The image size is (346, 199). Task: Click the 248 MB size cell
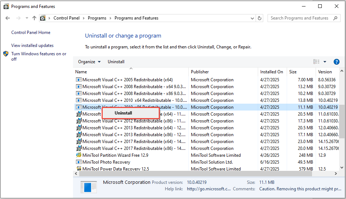point(306,155)
